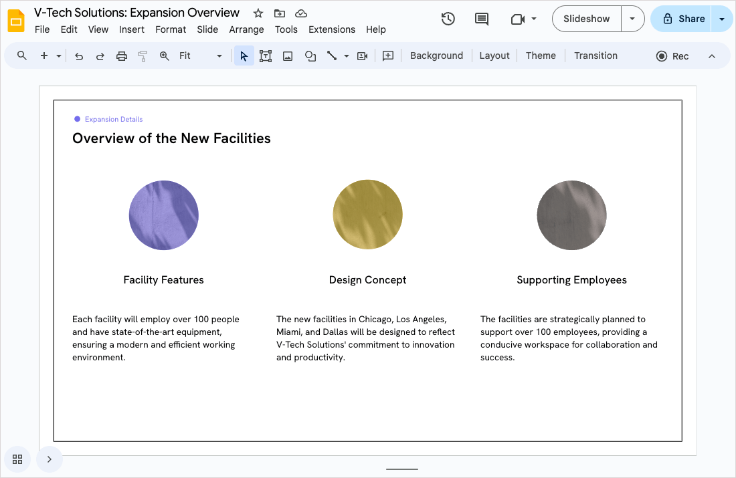736x478 pixels.
Task: Undo the last action
Action: pos(79,56)
